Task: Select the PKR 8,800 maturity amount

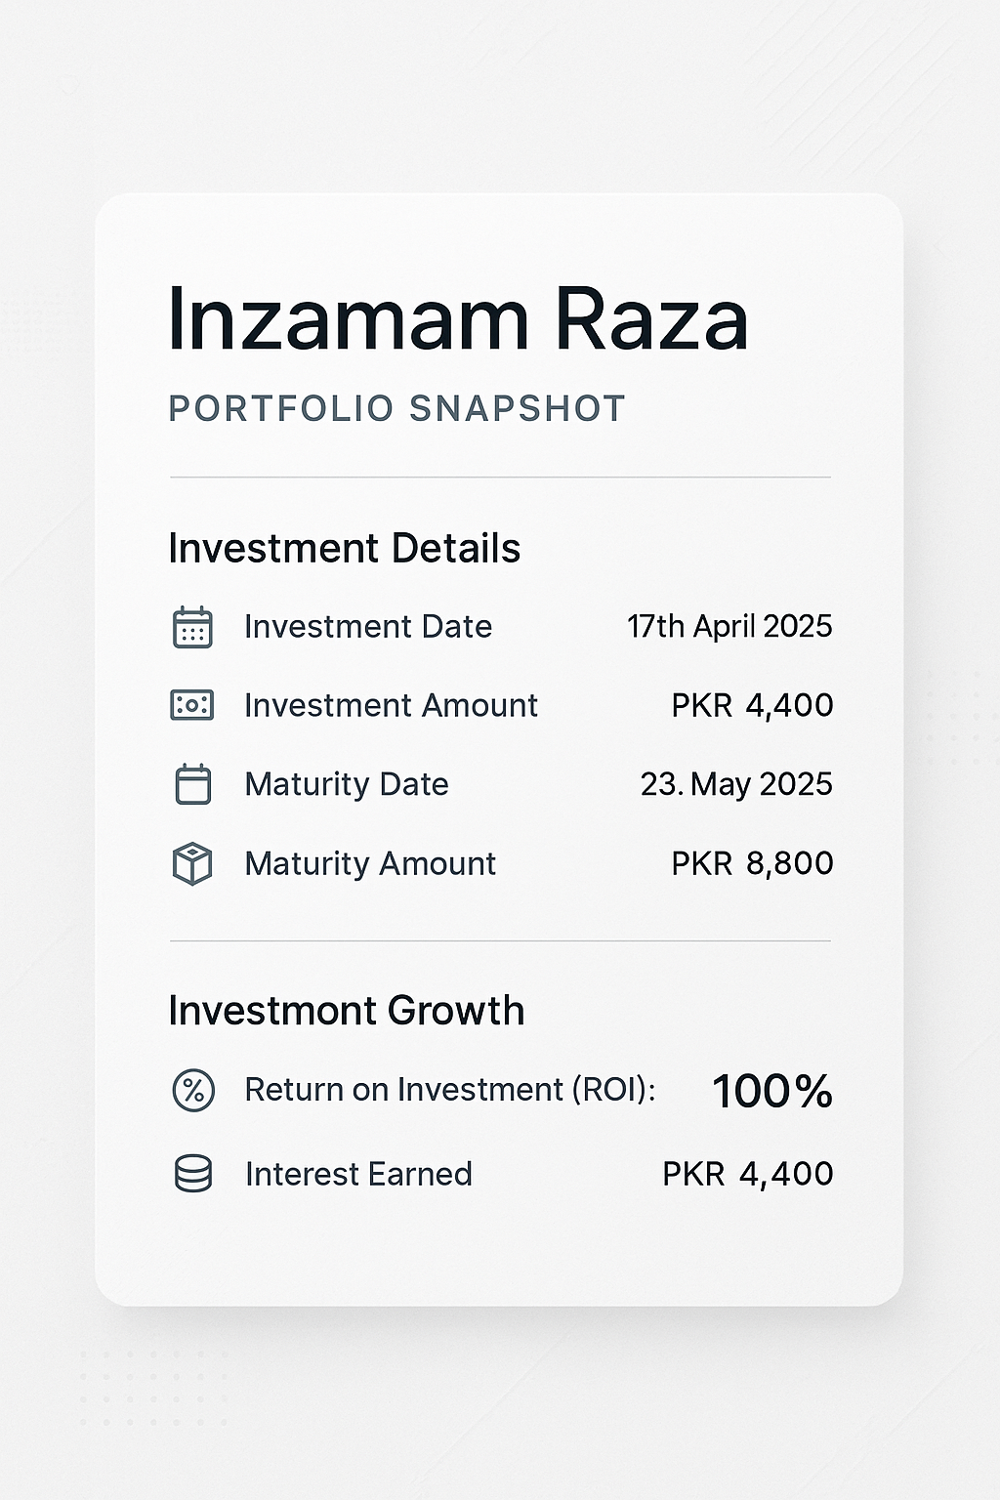Action: [752, 863]
